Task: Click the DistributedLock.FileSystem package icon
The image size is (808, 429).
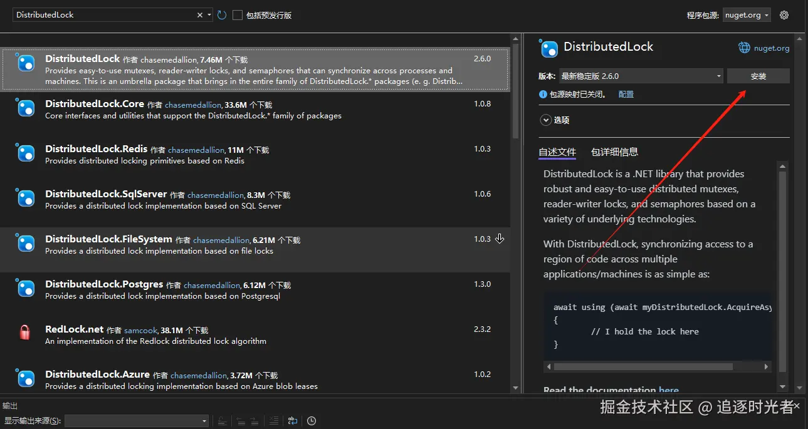Action: (x=25, y=244)
